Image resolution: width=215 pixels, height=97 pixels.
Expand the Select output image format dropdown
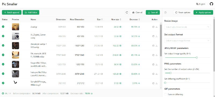click(188, 41)
